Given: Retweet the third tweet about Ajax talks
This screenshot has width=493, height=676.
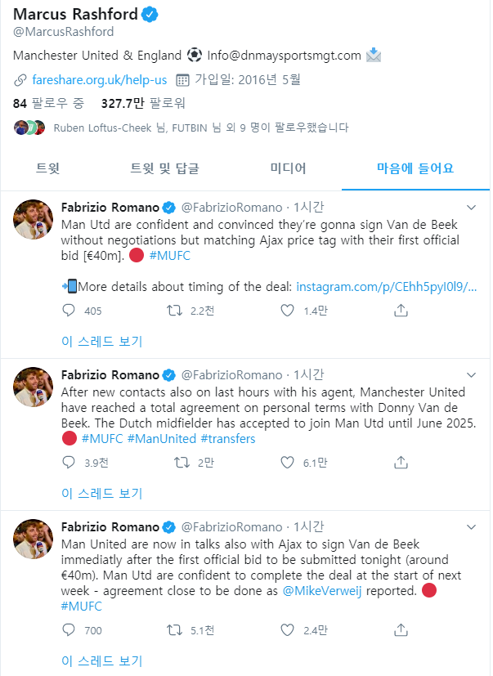Looking at the screenshot, I should (174, 630).
